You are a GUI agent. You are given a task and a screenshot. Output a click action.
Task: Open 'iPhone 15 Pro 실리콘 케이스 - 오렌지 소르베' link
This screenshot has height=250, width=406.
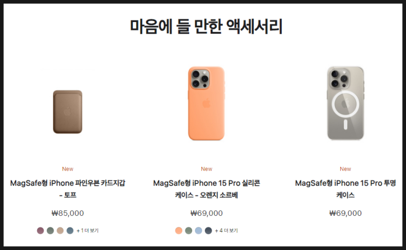(x=206, y=189)
